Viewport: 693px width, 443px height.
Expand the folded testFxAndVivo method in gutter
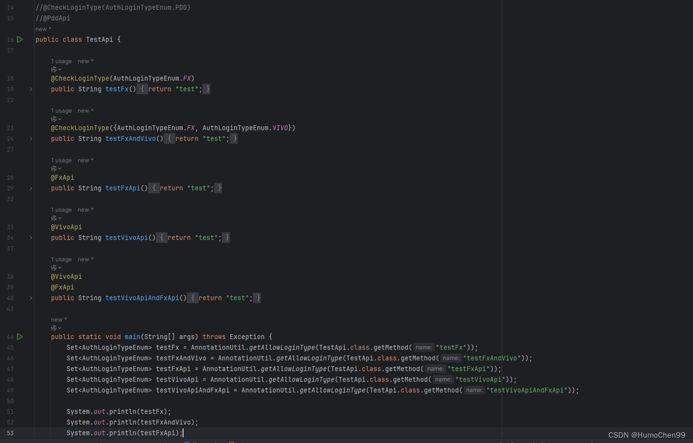point(31,139)
